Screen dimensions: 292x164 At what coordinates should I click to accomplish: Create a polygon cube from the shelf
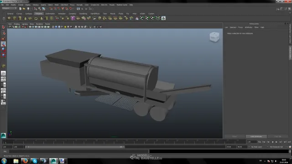pos(15,18)
